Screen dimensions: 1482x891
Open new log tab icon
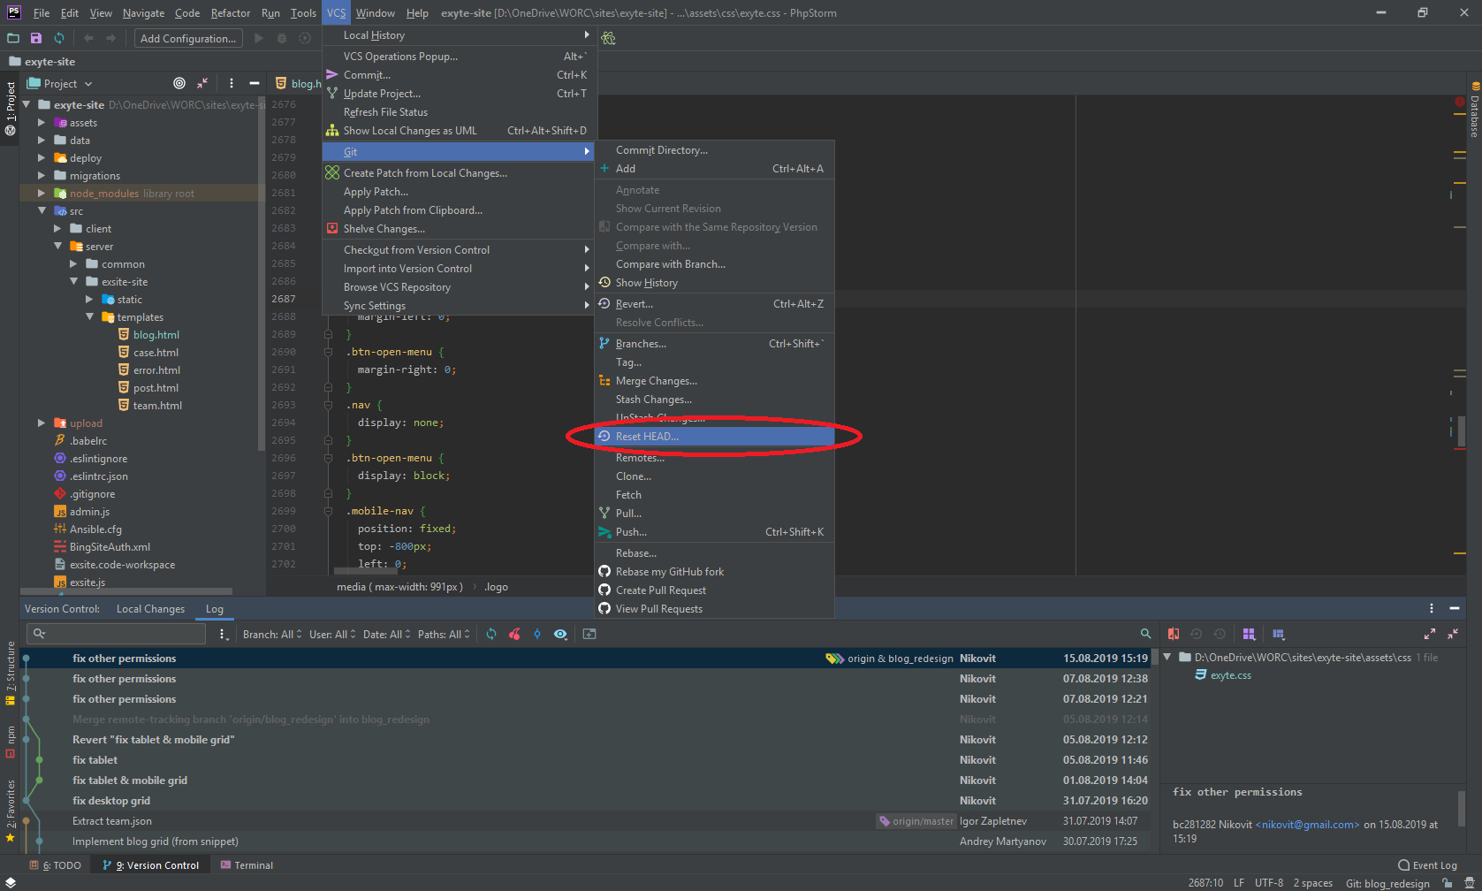(589, 634)
